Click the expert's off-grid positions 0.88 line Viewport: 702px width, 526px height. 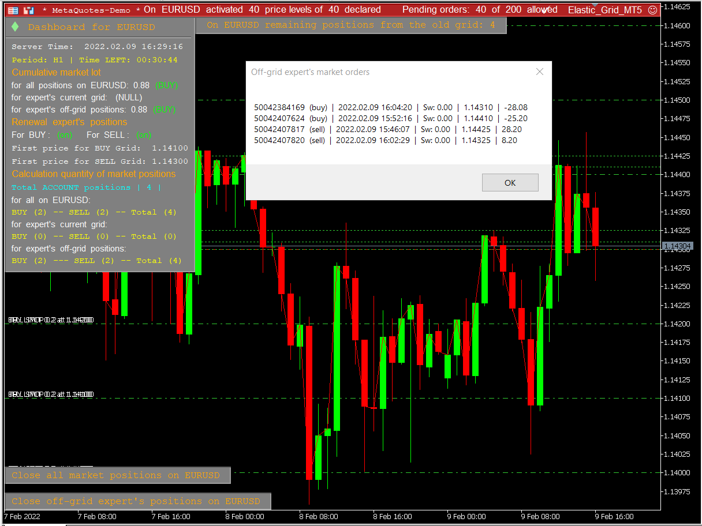point(94,110)
